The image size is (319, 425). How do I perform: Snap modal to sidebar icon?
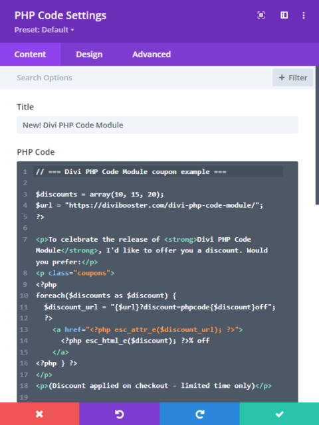(284, 15)
